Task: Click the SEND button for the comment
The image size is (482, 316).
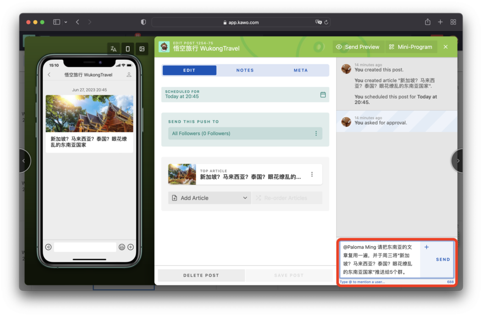Action: pos(443,259)
